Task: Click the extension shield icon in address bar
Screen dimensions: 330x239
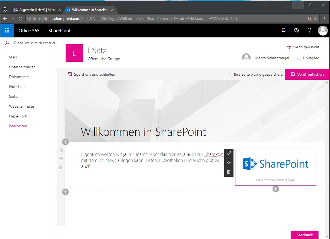Action: tap(309, 19)
